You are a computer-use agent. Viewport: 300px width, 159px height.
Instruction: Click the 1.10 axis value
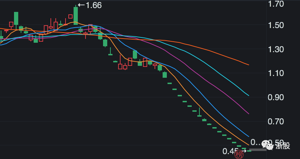(x=276, y=73)
